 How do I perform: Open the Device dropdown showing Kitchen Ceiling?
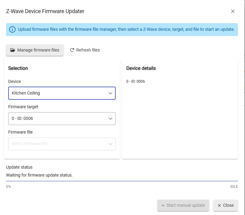pos(62,93)
